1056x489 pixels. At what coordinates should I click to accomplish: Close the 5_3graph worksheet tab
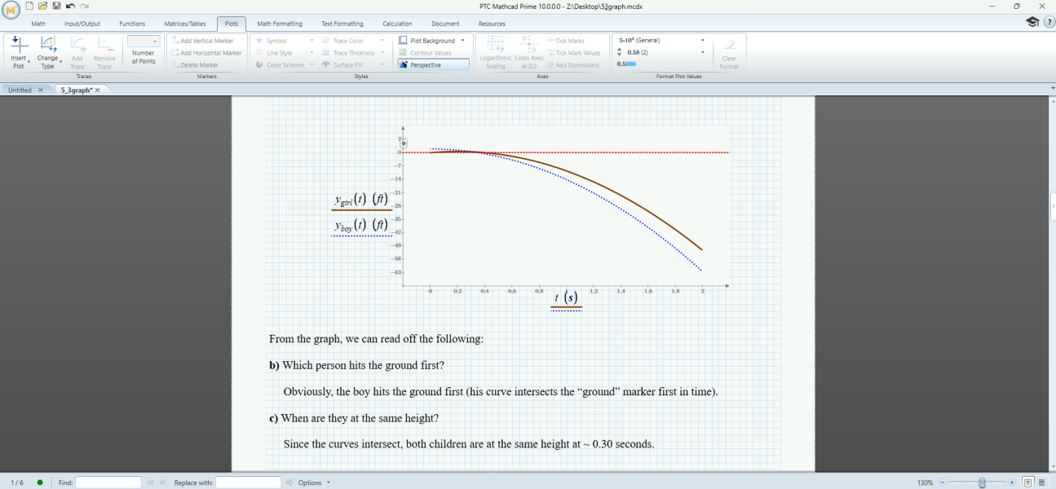coord(98,90)
